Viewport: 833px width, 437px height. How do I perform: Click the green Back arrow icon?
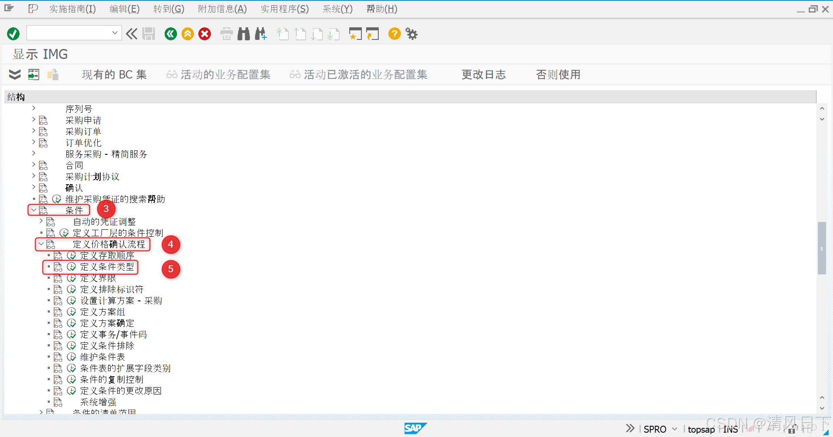[171, 34]
